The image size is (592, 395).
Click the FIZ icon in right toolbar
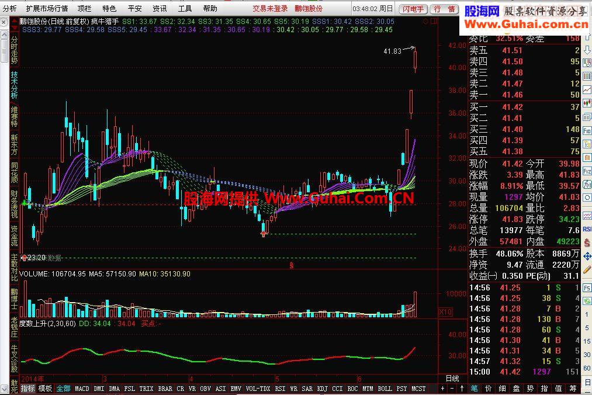[587, 171]
